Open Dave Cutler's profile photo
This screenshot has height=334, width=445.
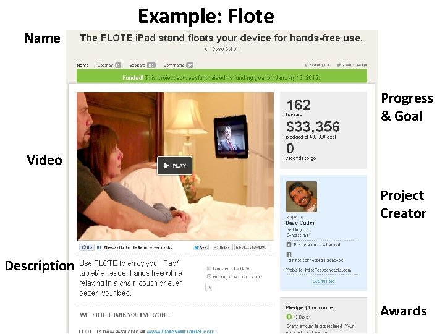tap(302, 197)
